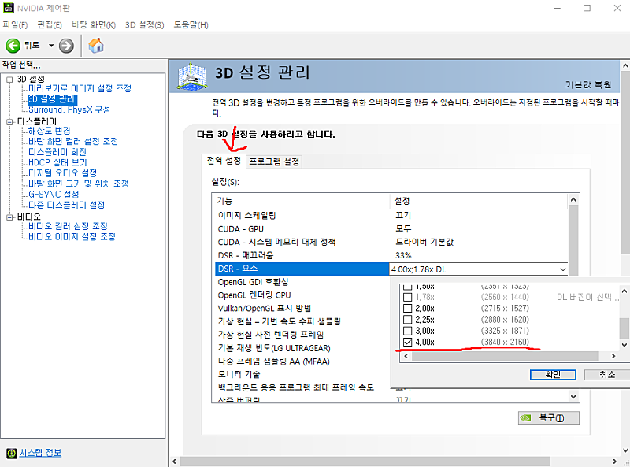Click the 3D settings header icon
The image size is (630, 467).
click(x=192, y=76)
